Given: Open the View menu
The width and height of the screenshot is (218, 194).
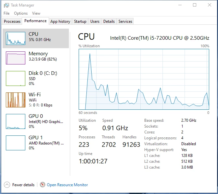Looking at the screenshot, I should [x=36, y=13].
